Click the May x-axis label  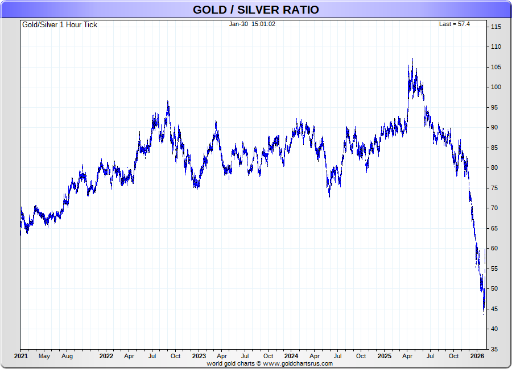44,357
